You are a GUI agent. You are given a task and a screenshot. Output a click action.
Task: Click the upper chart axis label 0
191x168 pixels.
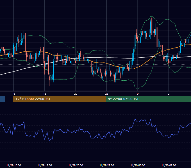click(138, 94)
